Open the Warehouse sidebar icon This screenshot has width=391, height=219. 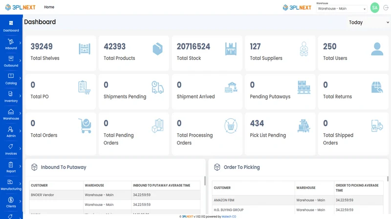tap(11, 112)
